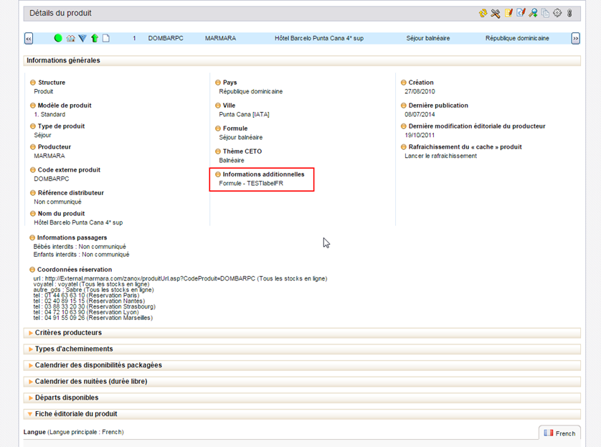
Task: Open the wrench and screwdriver tools icon
Action: (496, 14)
